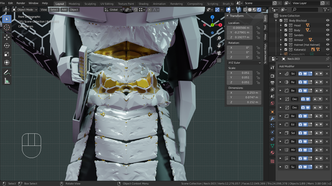
Task: Remove the Mirror modifier with its X button
Action: [328, 150]
